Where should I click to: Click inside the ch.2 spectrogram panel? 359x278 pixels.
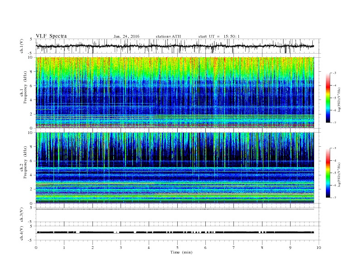point(175,168)
